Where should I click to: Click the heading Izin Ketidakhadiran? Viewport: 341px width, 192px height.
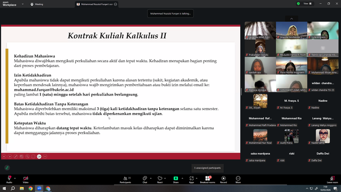(x=33, y=75)
